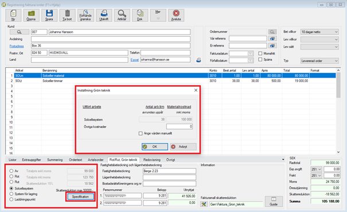Search customer with the magnifier button
Screen dimensions: 347x212
tap(20, 32)
